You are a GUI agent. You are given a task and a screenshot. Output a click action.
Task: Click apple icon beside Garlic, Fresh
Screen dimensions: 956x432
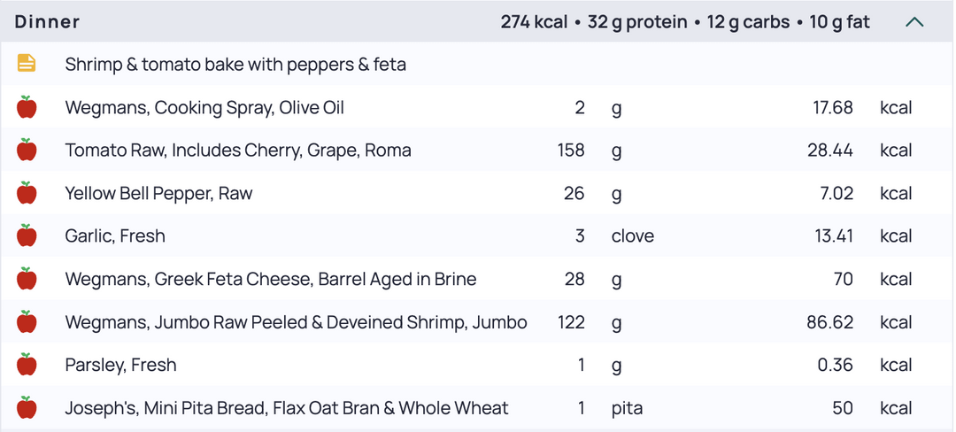click(27, 235)
